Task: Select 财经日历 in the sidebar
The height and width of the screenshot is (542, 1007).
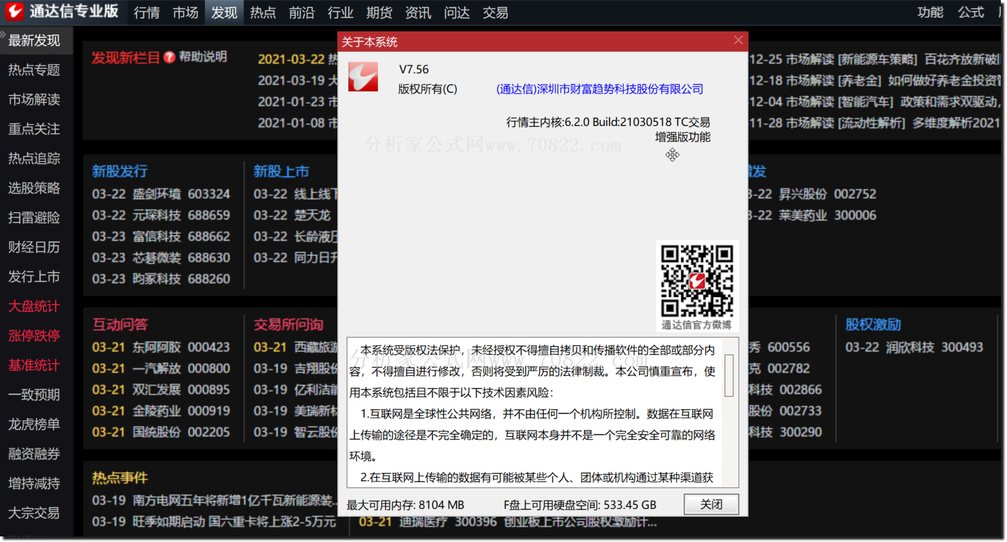Action: pos(34,247)
